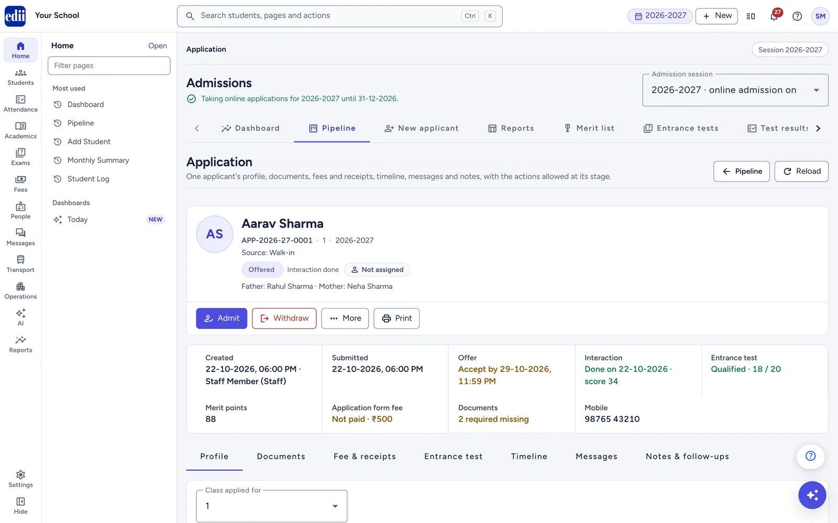
Task: Open the Notes & follow-ups tab
Action: coord(687,457)
